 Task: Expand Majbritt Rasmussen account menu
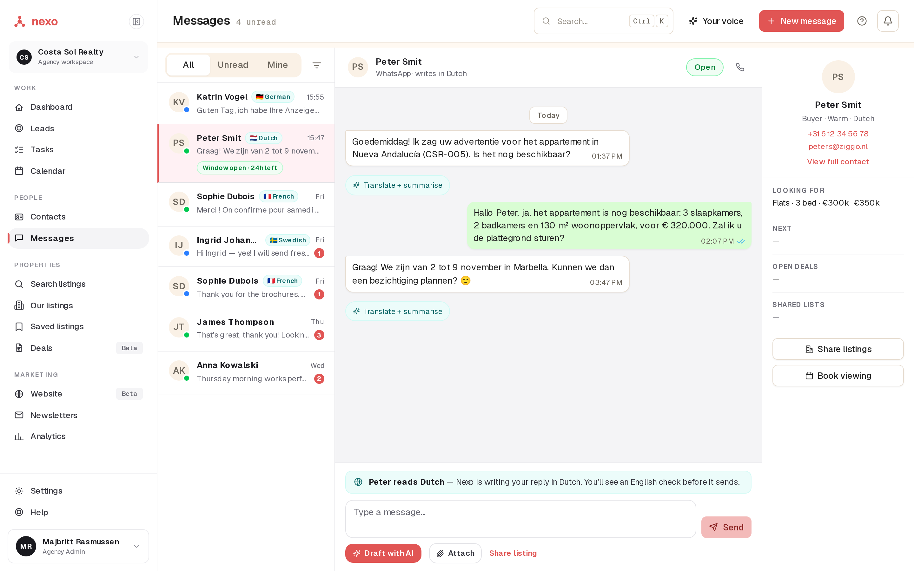coord(79,546)
